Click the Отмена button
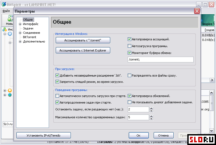This screenshot has height=145, width=216. coord(164,135)
